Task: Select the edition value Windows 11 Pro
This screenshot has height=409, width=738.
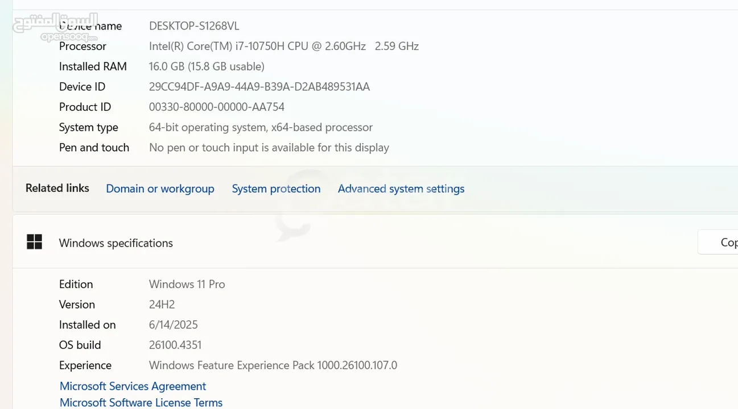Action: tap(187, 284)
